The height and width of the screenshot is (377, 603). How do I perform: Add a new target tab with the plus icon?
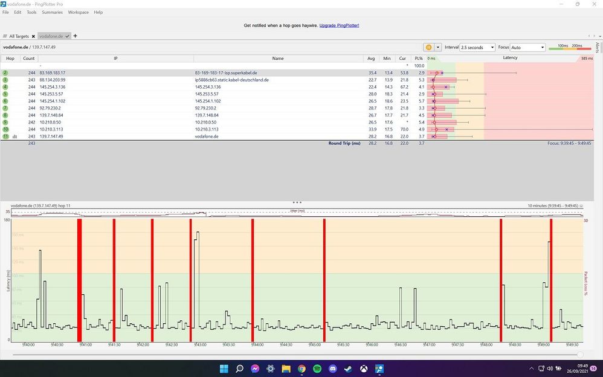pos(76,36)
